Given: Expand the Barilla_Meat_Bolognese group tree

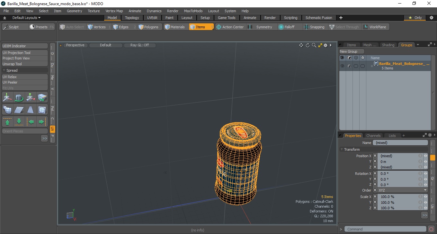Looking at the screenshot, I should click(x=372, y=66).
